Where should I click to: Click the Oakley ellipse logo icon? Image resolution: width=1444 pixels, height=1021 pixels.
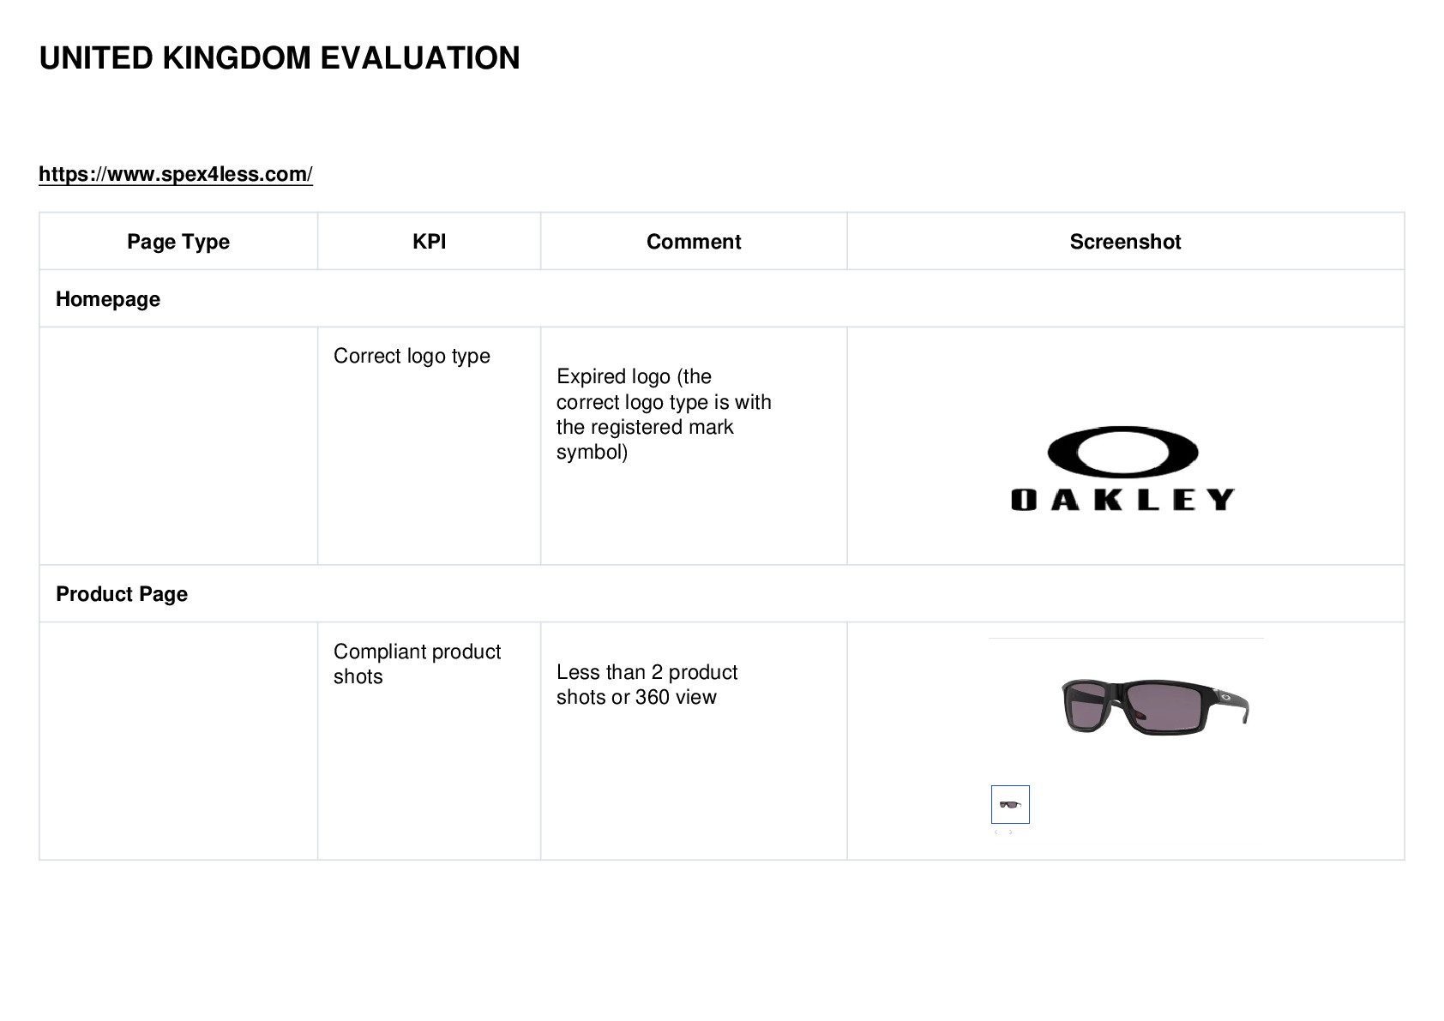click(x=1122, y=452)
